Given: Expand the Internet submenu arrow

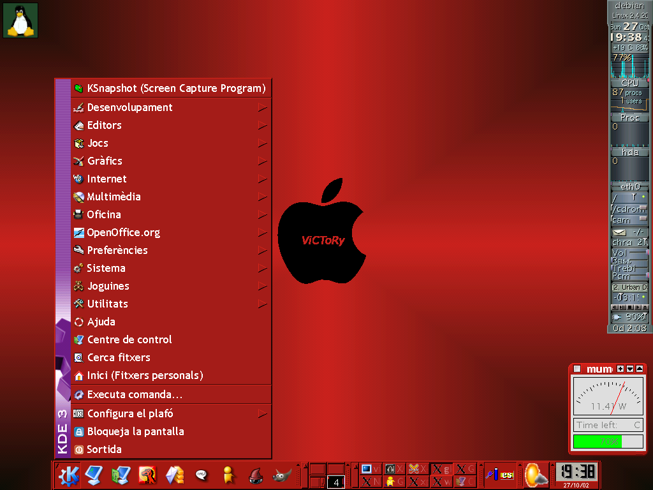Looking at the screenshot, I should pos(262,179).
